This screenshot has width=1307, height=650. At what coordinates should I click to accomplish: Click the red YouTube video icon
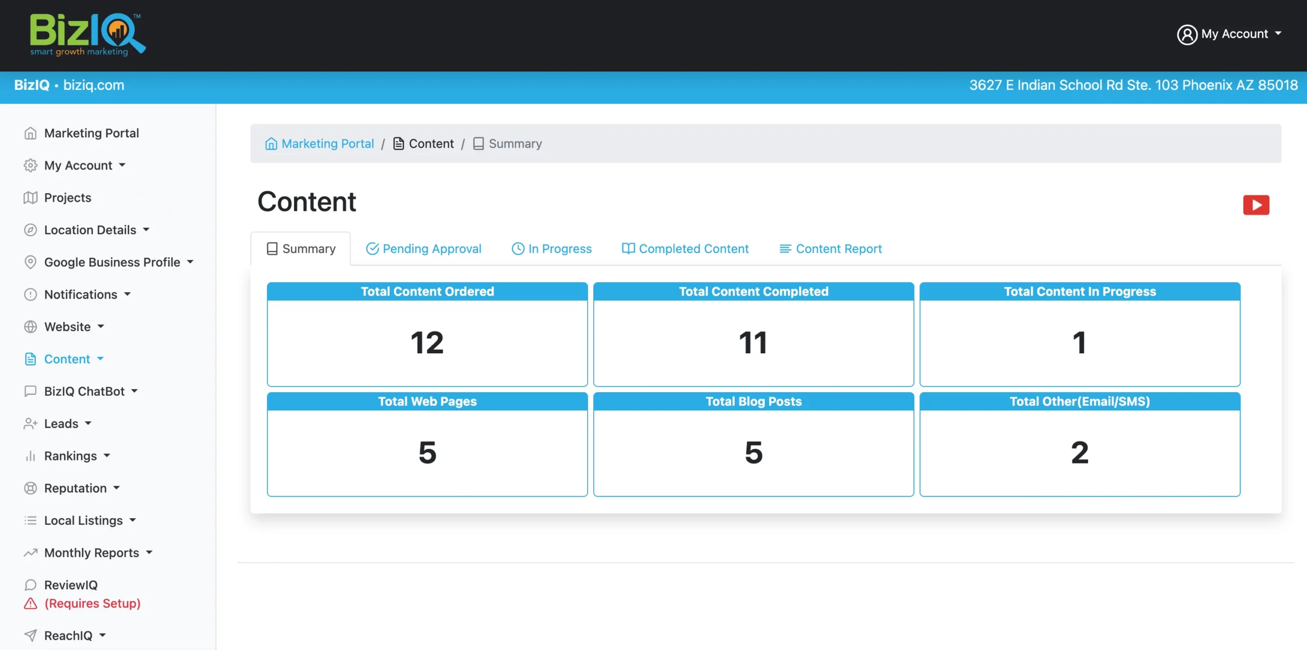[x=1256, y=205]
